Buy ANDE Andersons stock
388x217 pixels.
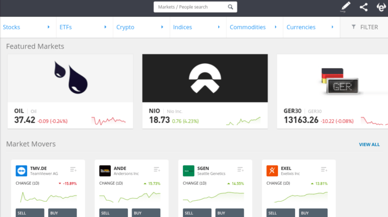pyautogui.click(x=146, y=213)
